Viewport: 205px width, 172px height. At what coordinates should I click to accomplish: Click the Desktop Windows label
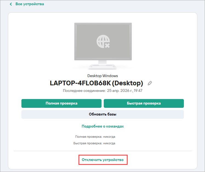(103, 76)
